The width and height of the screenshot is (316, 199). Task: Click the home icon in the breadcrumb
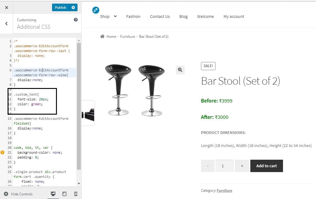[102, 36]
